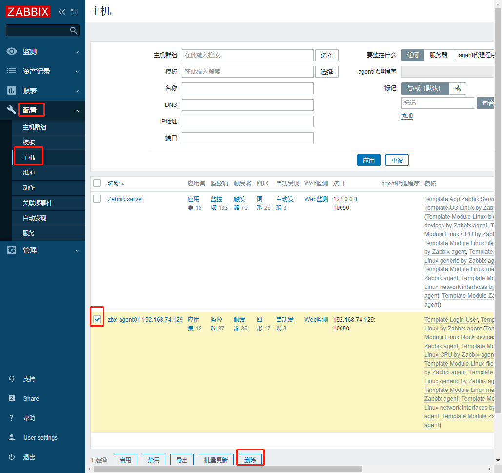Expand the 报表 menu chevron
This screenshot has height=473, width=502.
(x=77, y=91)
